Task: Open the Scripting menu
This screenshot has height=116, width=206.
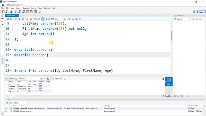Action: [x=47, y=8]
